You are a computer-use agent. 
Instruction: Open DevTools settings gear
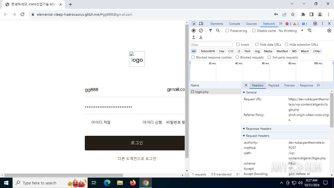click(x=315, y=23)
